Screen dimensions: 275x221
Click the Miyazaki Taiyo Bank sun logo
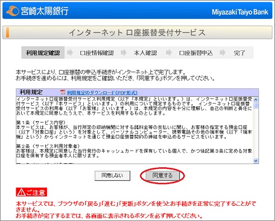(12, 11)
